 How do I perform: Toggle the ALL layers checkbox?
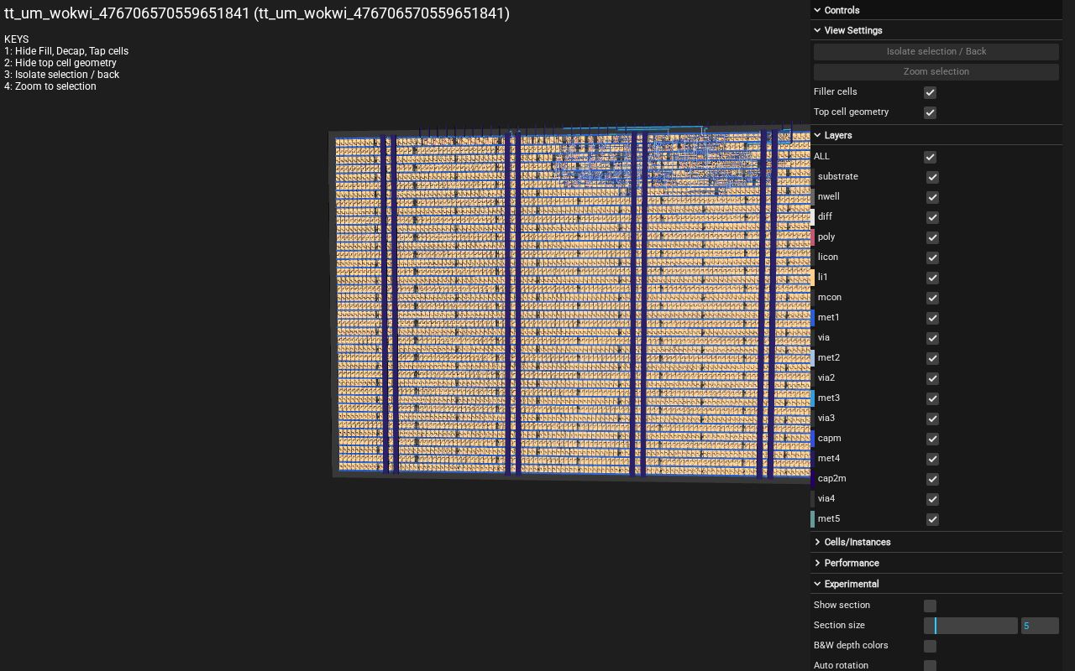[x=930, y=157]
